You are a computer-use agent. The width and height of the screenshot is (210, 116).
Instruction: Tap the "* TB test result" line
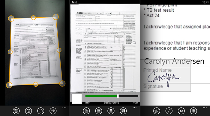tap(159, 10)
